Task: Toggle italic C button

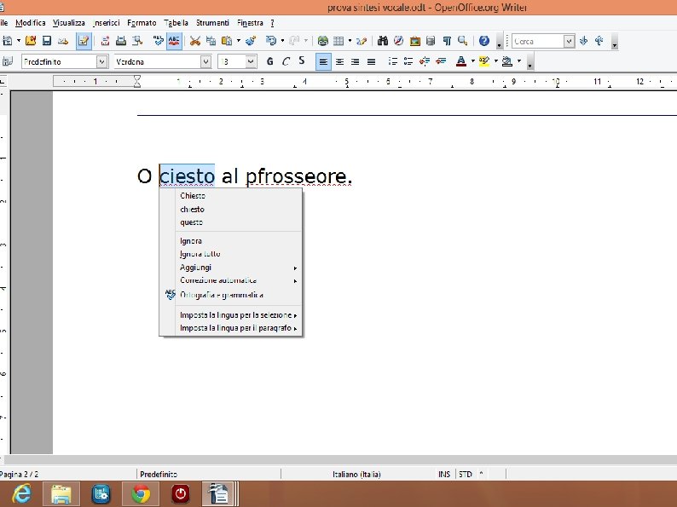Action: [x=286, y=61]
